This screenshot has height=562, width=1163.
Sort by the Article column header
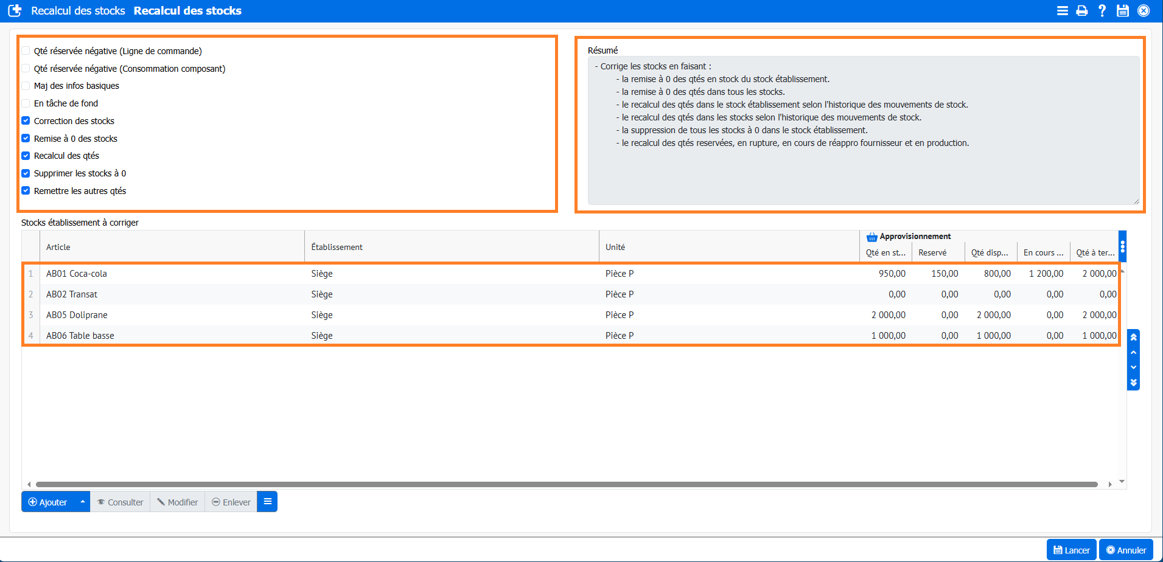(58, 247)
